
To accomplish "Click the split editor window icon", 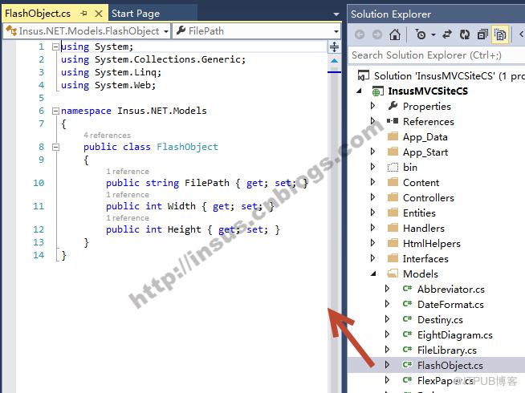I will tap(334, 47).
